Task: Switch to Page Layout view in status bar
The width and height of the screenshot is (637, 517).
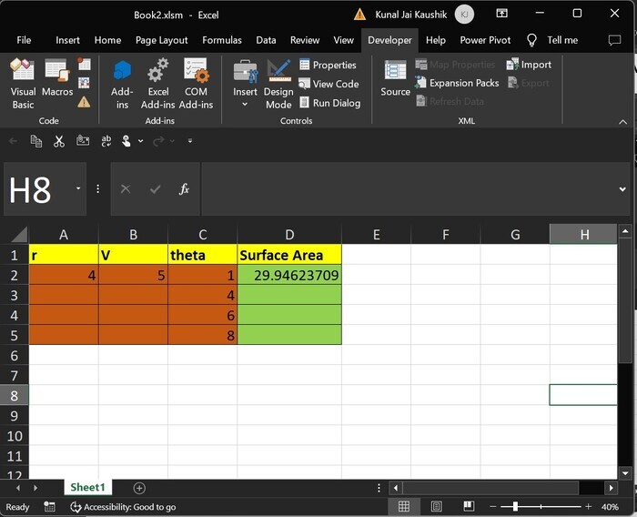Action: click(x=436, y=507)
